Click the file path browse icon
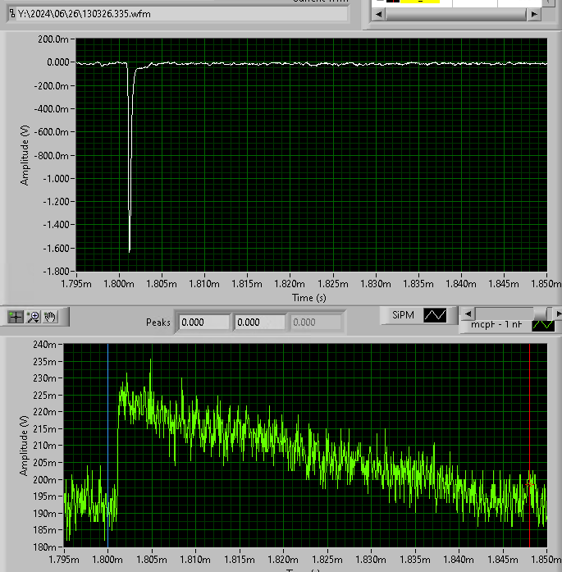This screenshot has width=562, height=572. pyautogui.click(x=11, y=14)
